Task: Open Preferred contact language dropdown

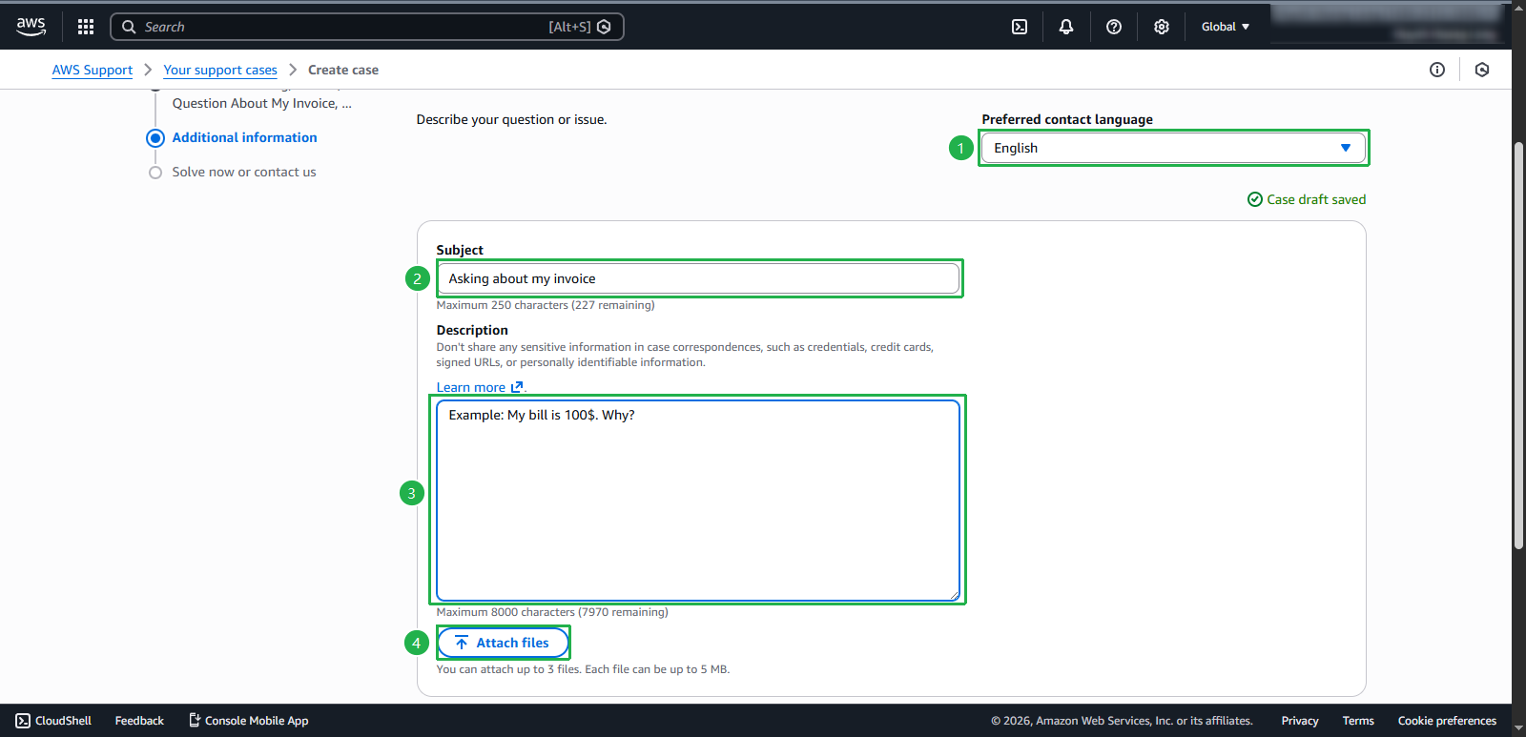Action: click(1173, 148)
